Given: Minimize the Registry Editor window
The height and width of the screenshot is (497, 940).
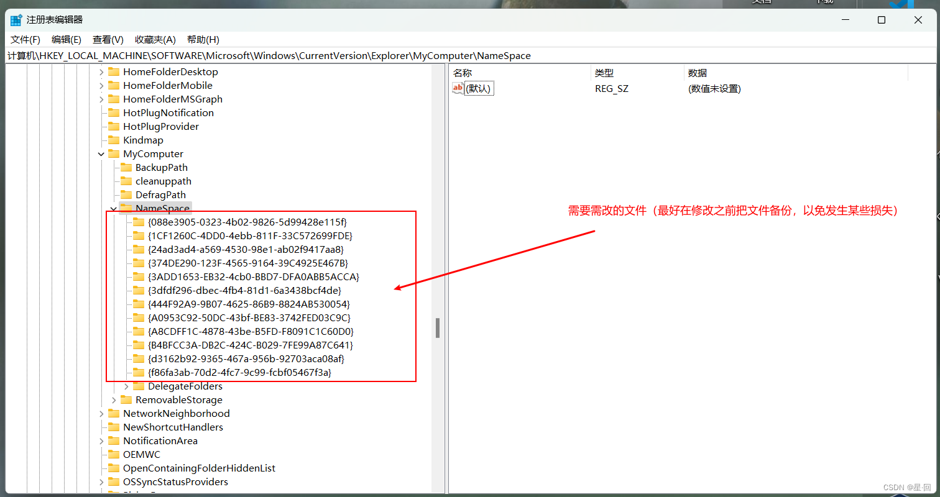Looking at the screenshot, I should [844, 20].
